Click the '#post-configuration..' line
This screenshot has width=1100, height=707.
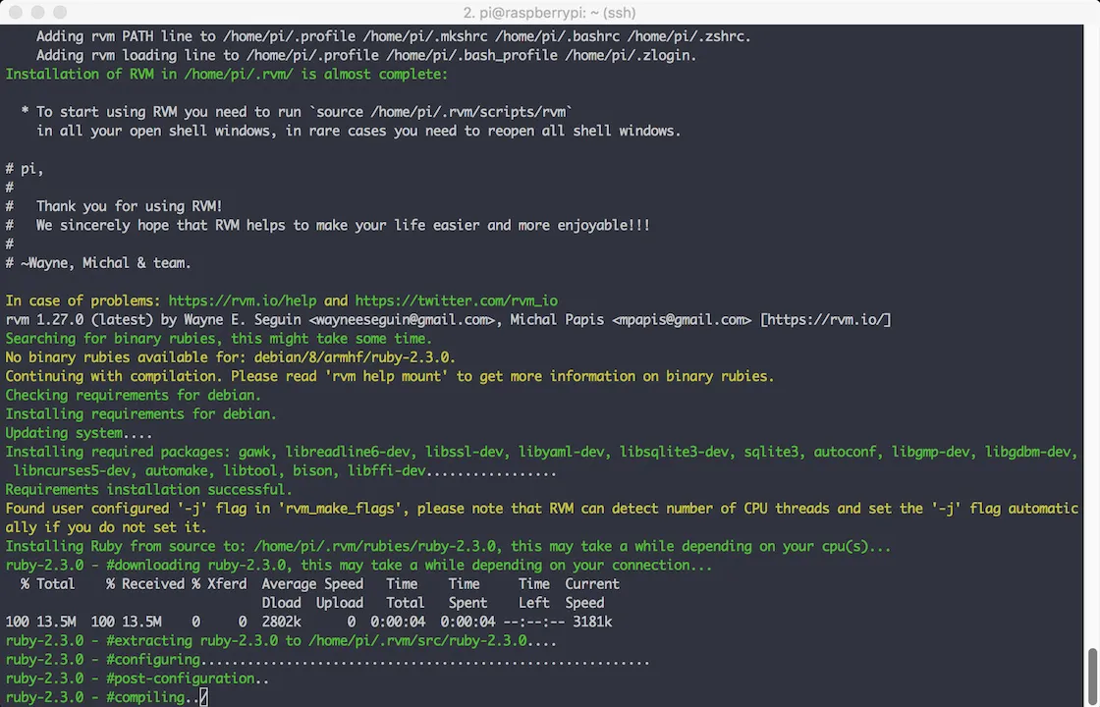coord(137,679)
